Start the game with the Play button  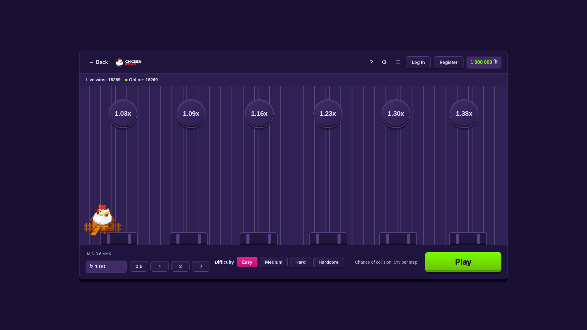pyautogui.click(x=463, y=262)
